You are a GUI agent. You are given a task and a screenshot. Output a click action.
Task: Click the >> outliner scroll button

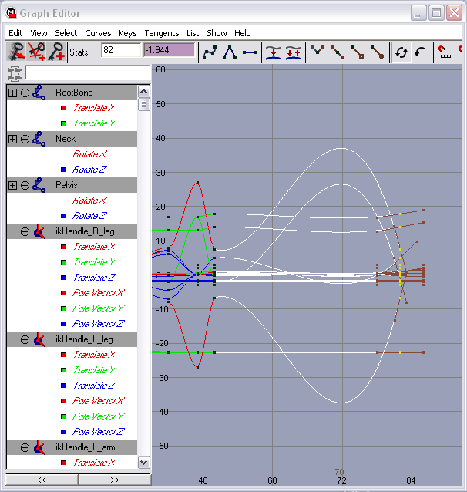[115, 480]
